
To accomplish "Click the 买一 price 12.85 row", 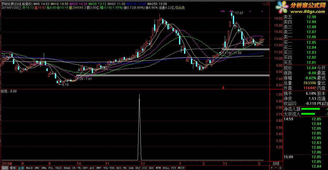I will point(305,42).
